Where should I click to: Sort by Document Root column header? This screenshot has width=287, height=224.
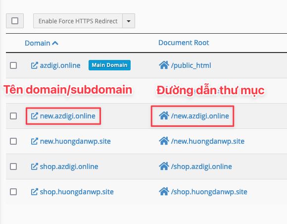[x=184, y=43]
